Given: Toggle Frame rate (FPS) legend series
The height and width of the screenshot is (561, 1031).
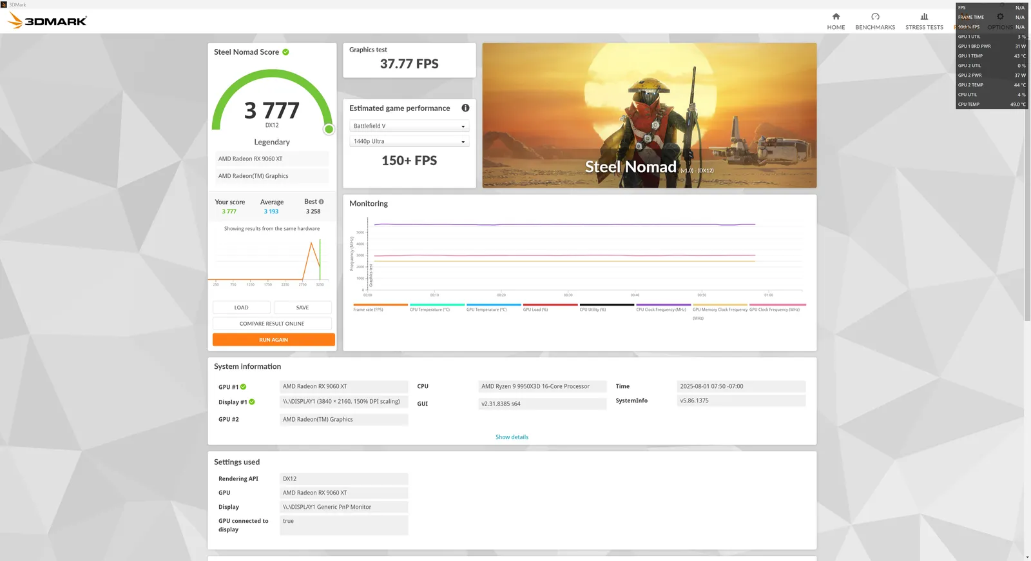Looking at the screenshot, I should point(380,305).
